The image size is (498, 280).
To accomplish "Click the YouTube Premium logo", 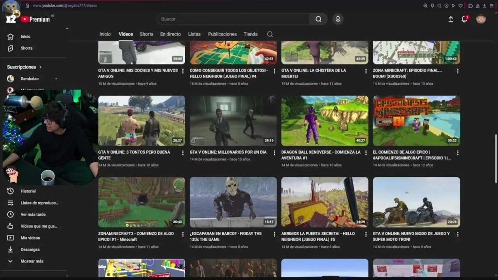I will pos(35,19).
